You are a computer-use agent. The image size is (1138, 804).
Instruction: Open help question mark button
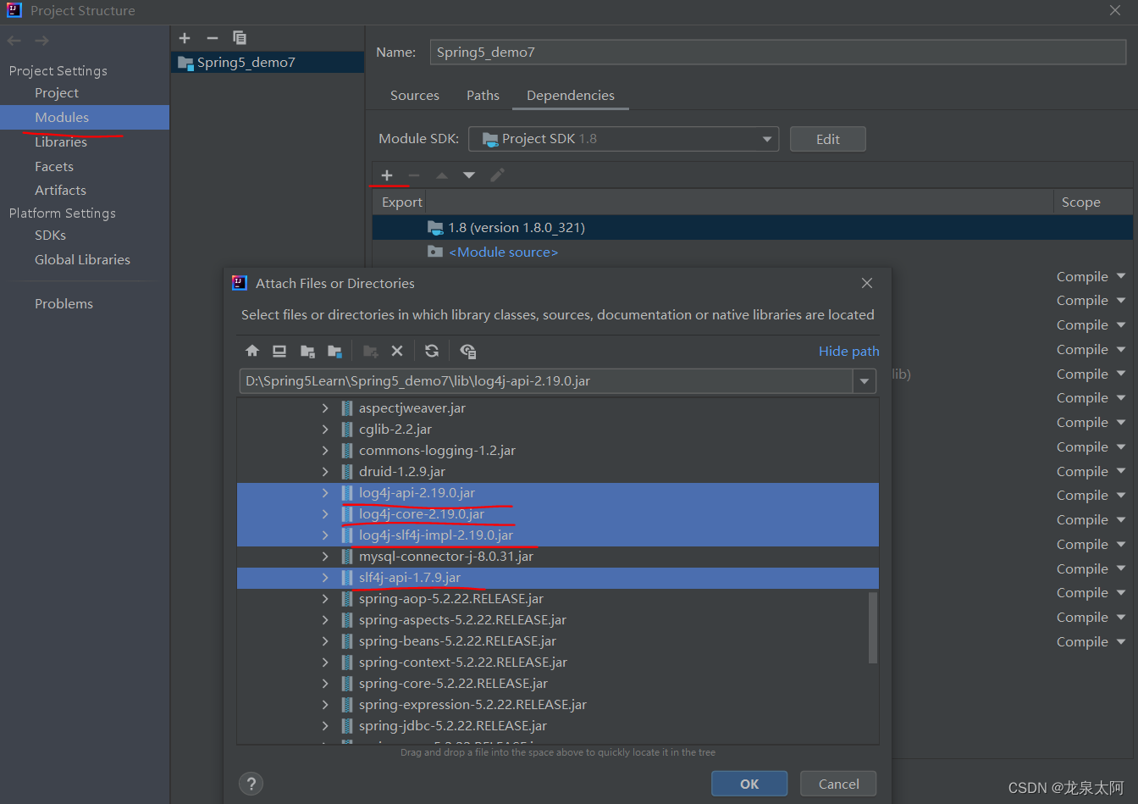pyautogui.click(x=251, y=784)
